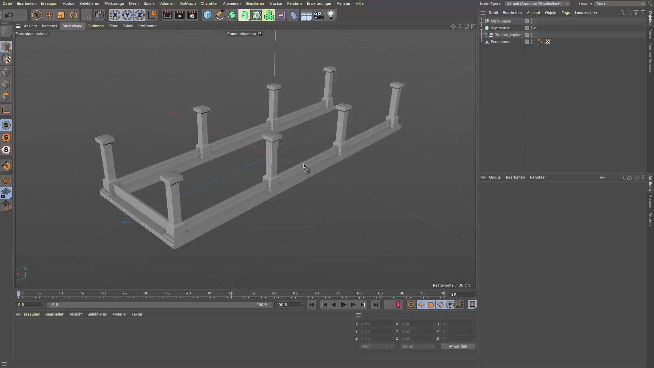Switch to Edges mode

coord(6,84)
